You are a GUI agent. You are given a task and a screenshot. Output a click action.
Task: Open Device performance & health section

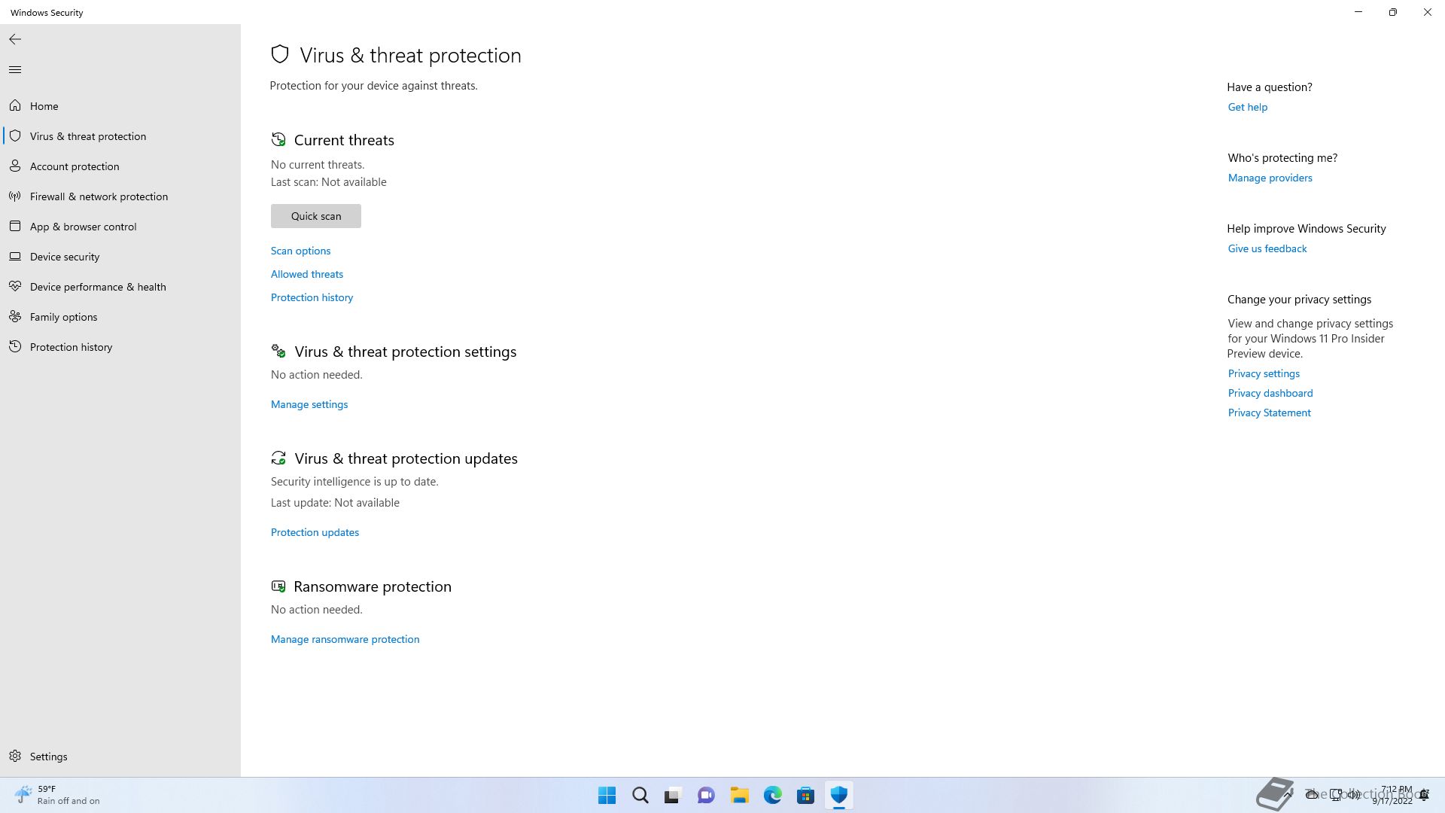point(120,287)
